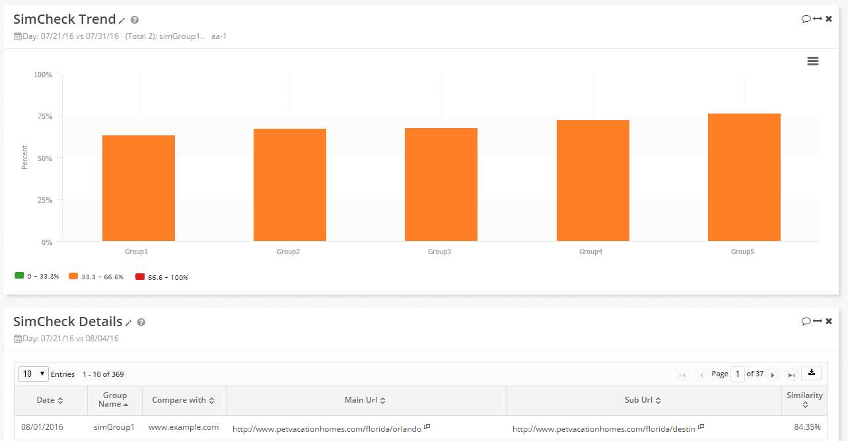Click the petvacationhomes.com/florida/destin URL text
The width and height of the screenshot is (848, 441).
(x=604, y=428)
